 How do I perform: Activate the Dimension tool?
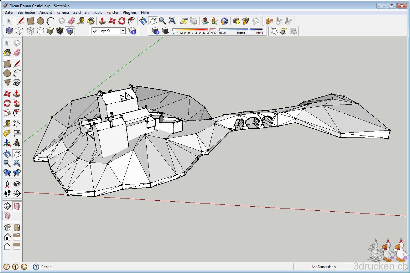[17, 123]
